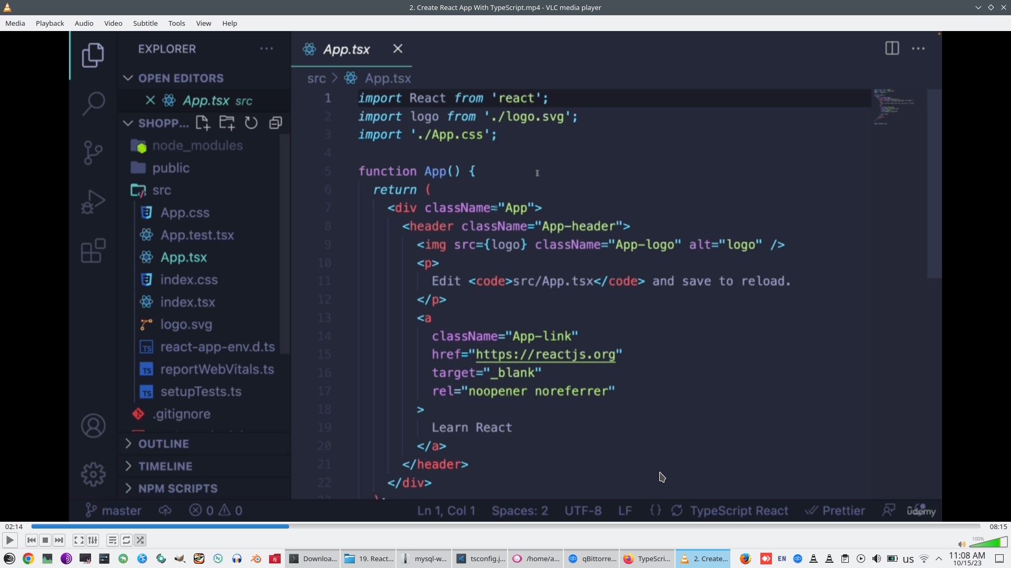Screen dimensions: 1011x568
Task: Show hidden tray icons arrow
Action: tap(939, 559)
